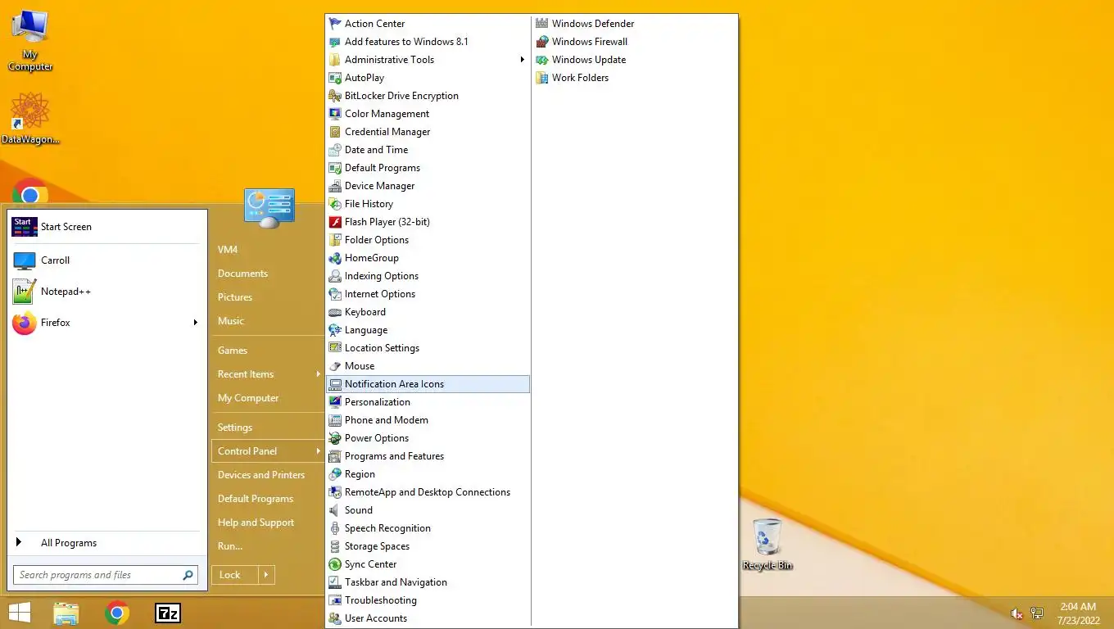Select the DataWagon desktop shortcut
This screenshot has width=1114, height=629.
pyautogui.click(x=30, y=119)
